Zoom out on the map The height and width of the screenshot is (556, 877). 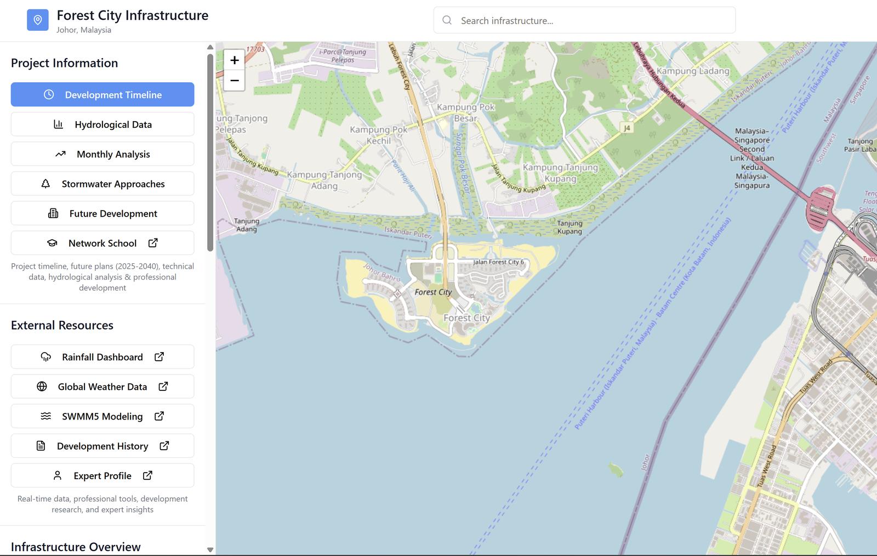[234, 81]
